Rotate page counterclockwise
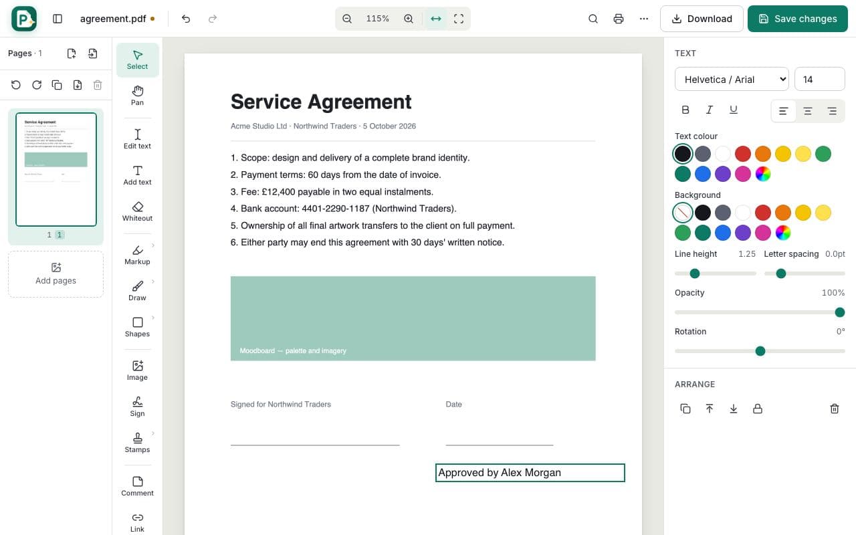This screenshot has height=535, width=856. pos(16,85)
